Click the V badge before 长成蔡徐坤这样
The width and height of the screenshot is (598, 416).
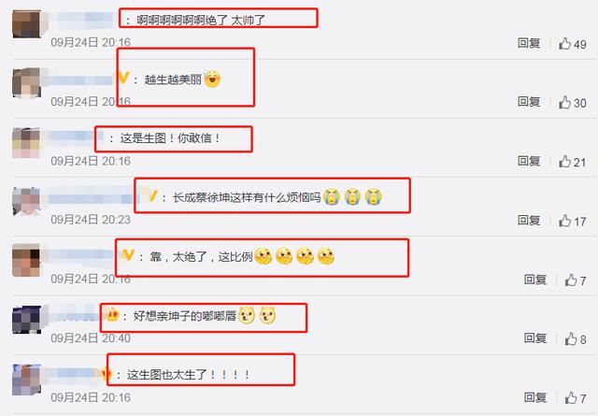tap(152, 196)
